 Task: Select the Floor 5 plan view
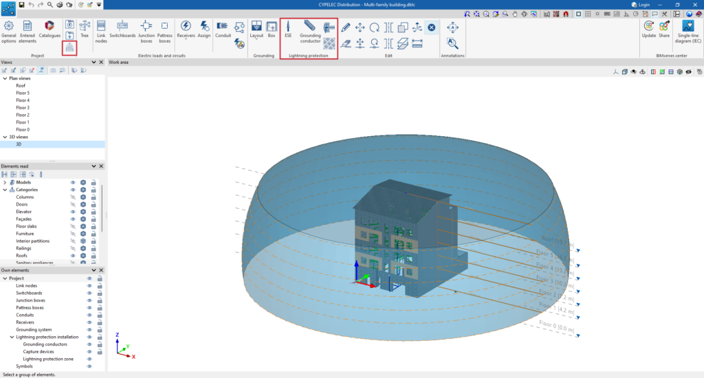click(23, 93)
